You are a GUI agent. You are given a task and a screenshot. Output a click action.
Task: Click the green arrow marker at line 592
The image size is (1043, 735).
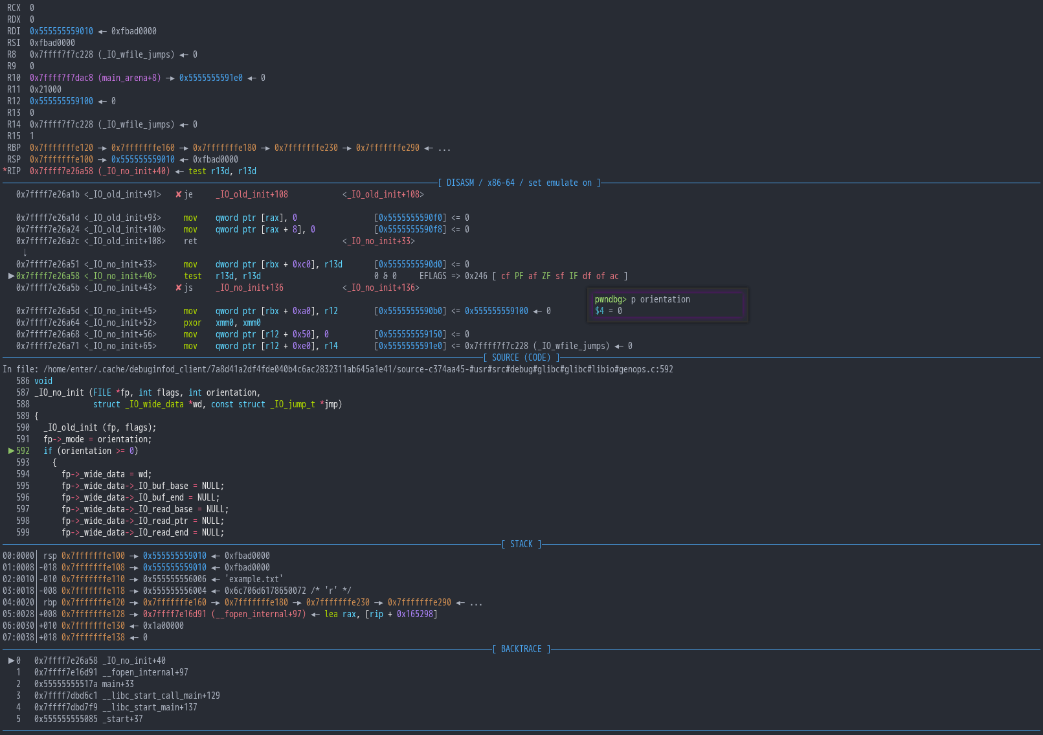point(11,451)
